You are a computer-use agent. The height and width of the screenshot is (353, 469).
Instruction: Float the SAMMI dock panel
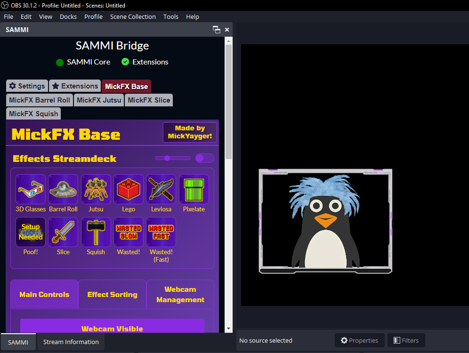click(216, 30)
